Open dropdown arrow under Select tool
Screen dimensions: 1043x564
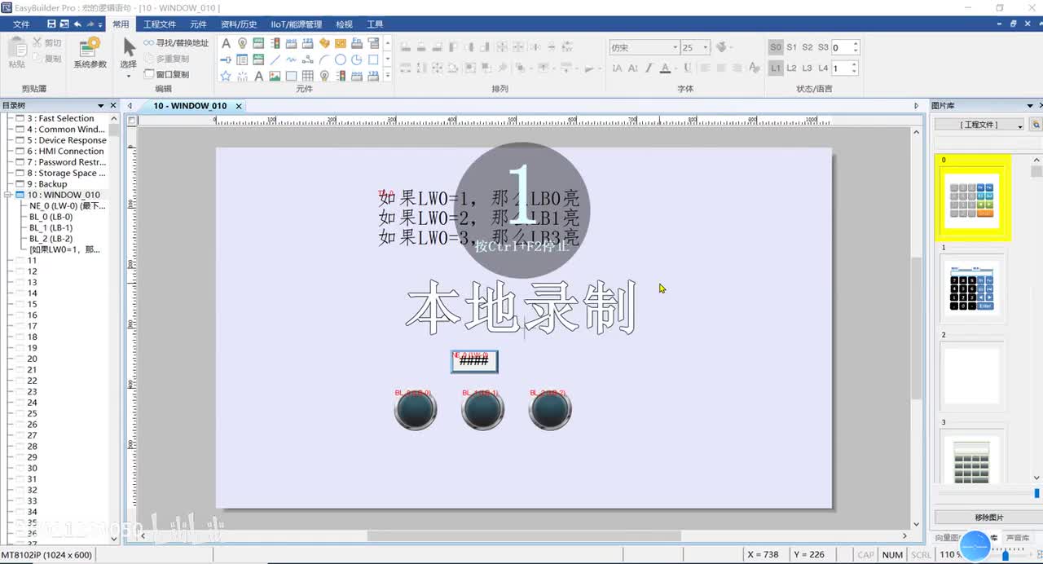pyautogui.click(x=129, y=77)
